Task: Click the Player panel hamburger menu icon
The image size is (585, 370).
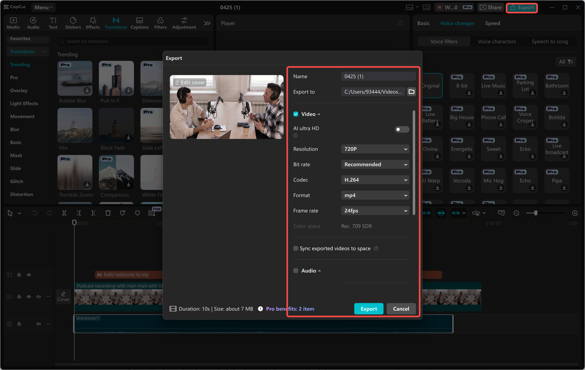Action: click(x=400, y=23)
